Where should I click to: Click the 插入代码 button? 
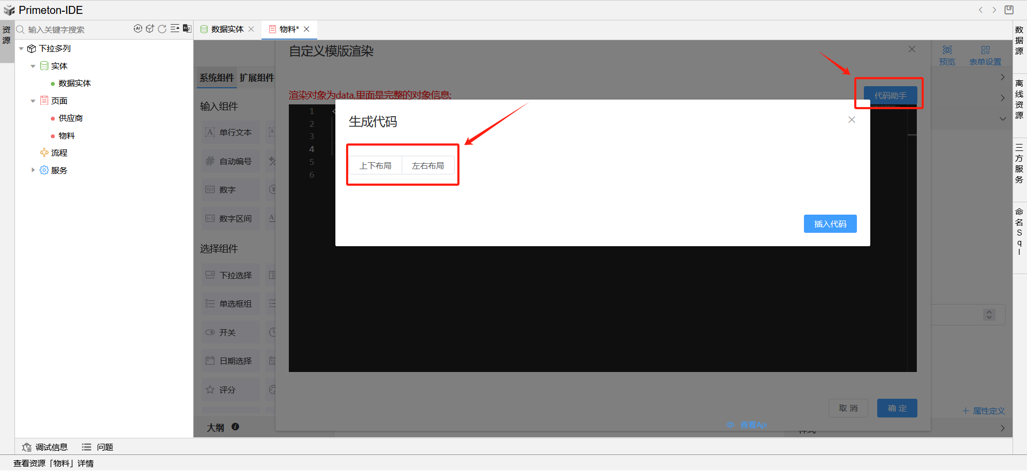tap(830, 224)
